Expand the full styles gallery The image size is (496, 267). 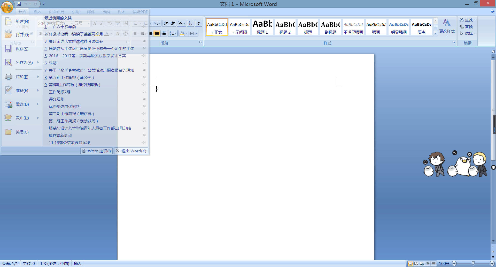435,33
